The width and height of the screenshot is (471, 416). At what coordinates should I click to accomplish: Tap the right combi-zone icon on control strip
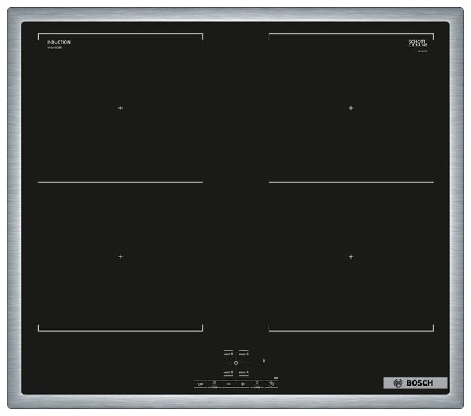[257, 384]
